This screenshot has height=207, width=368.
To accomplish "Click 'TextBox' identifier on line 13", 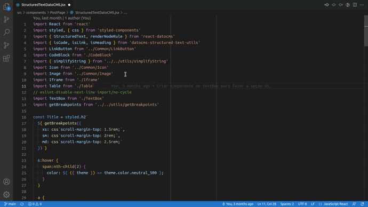I will pos(57,98).
